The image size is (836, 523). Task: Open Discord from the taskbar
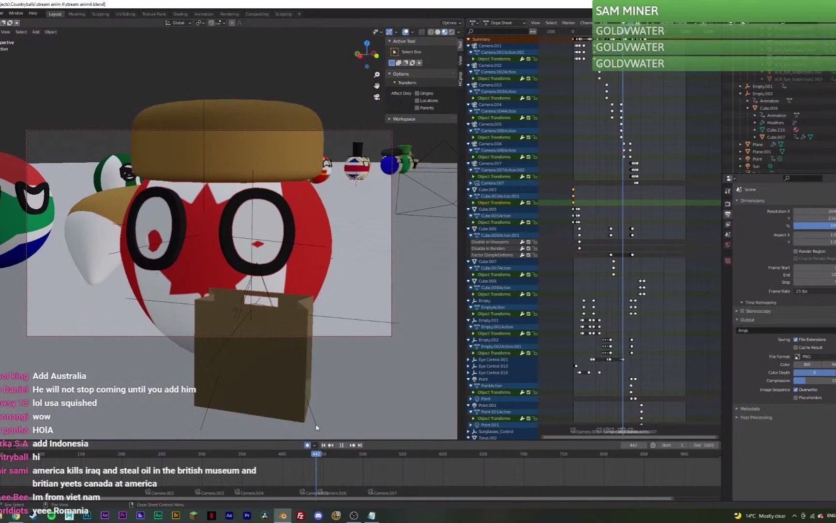[x=318, y=516]
